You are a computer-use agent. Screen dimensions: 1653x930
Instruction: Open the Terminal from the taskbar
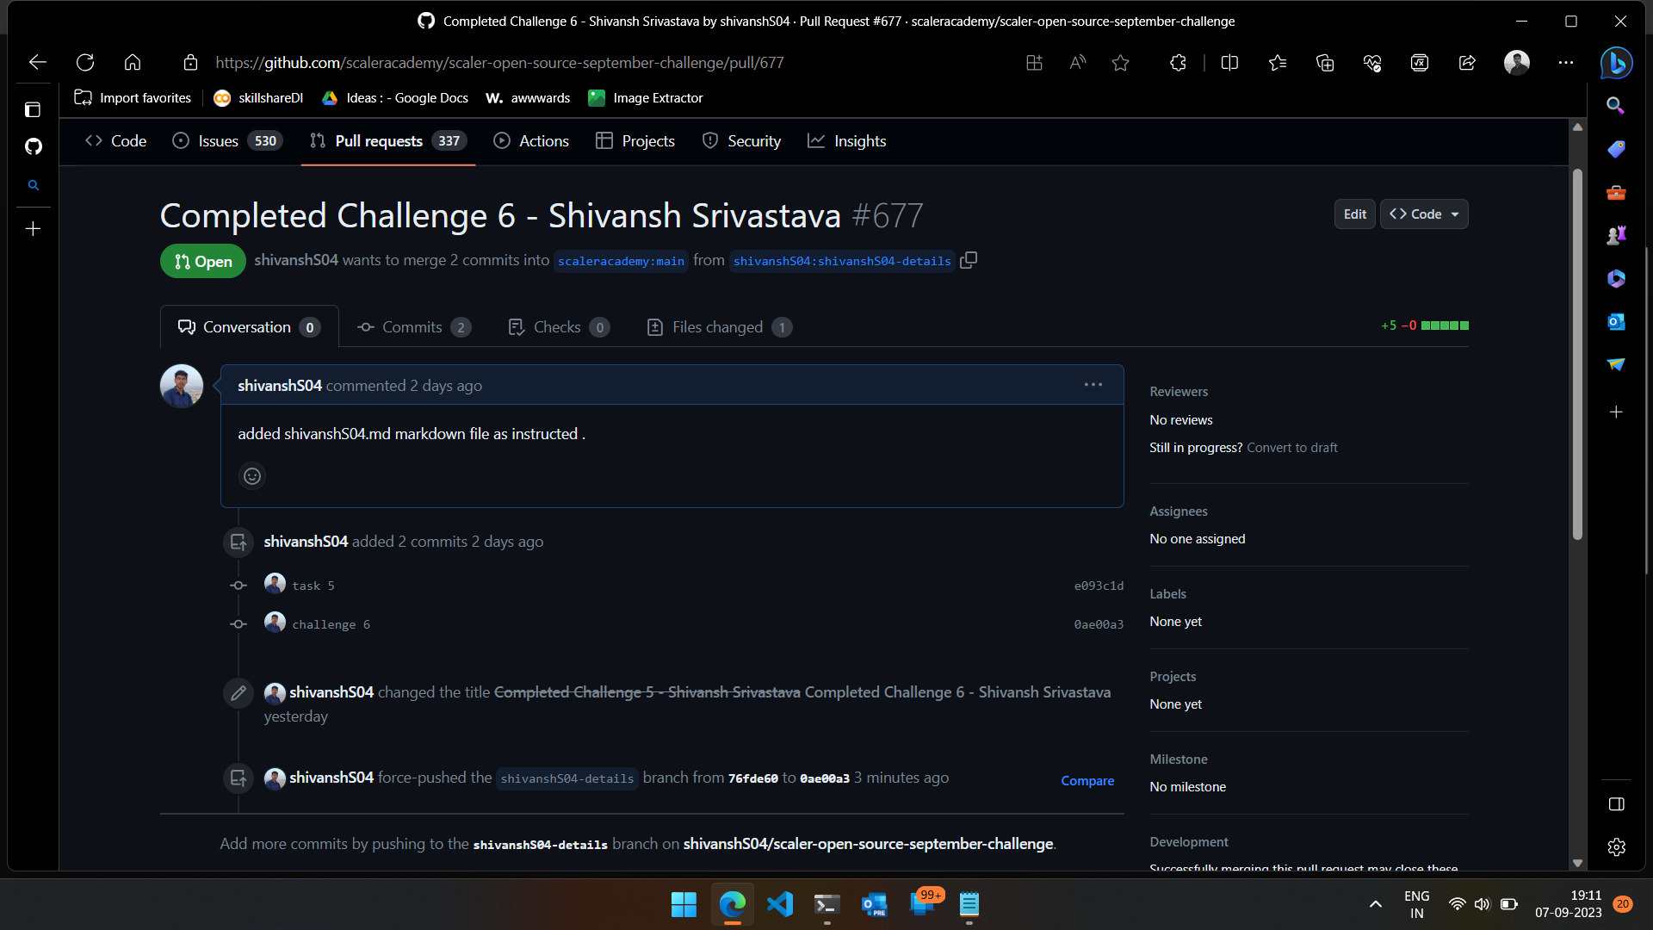pos(826,904)
